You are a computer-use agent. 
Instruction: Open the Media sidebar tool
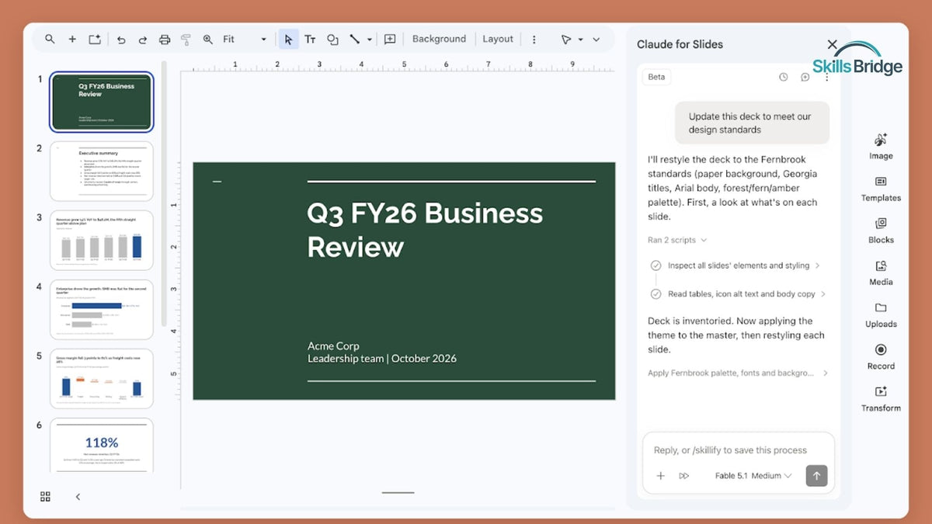click(x=881, y=272)
